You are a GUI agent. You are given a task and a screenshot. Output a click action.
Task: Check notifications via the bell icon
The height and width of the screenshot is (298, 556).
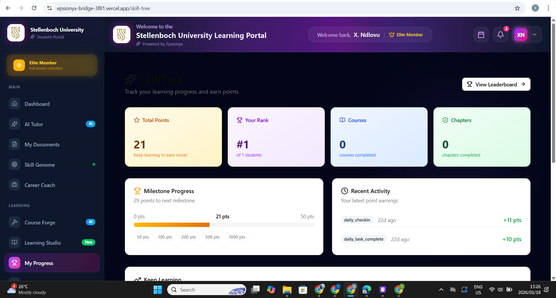pos(500,35)
